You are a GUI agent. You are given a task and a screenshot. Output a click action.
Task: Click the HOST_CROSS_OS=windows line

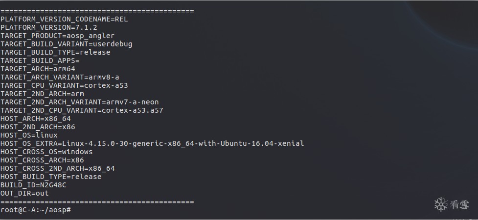[46, 152]
